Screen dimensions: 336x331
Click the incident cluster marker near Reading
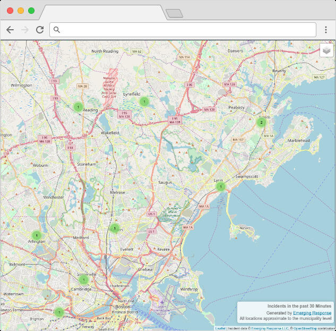tap(78, 107)
